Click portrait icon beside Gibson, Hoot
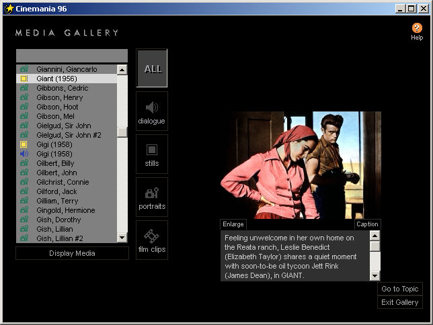 pos(24,107)
